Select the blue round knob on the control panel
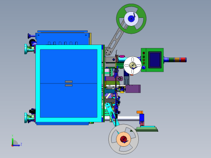The image size is (211, 158). pyautogui.click(x=144, y=67)
